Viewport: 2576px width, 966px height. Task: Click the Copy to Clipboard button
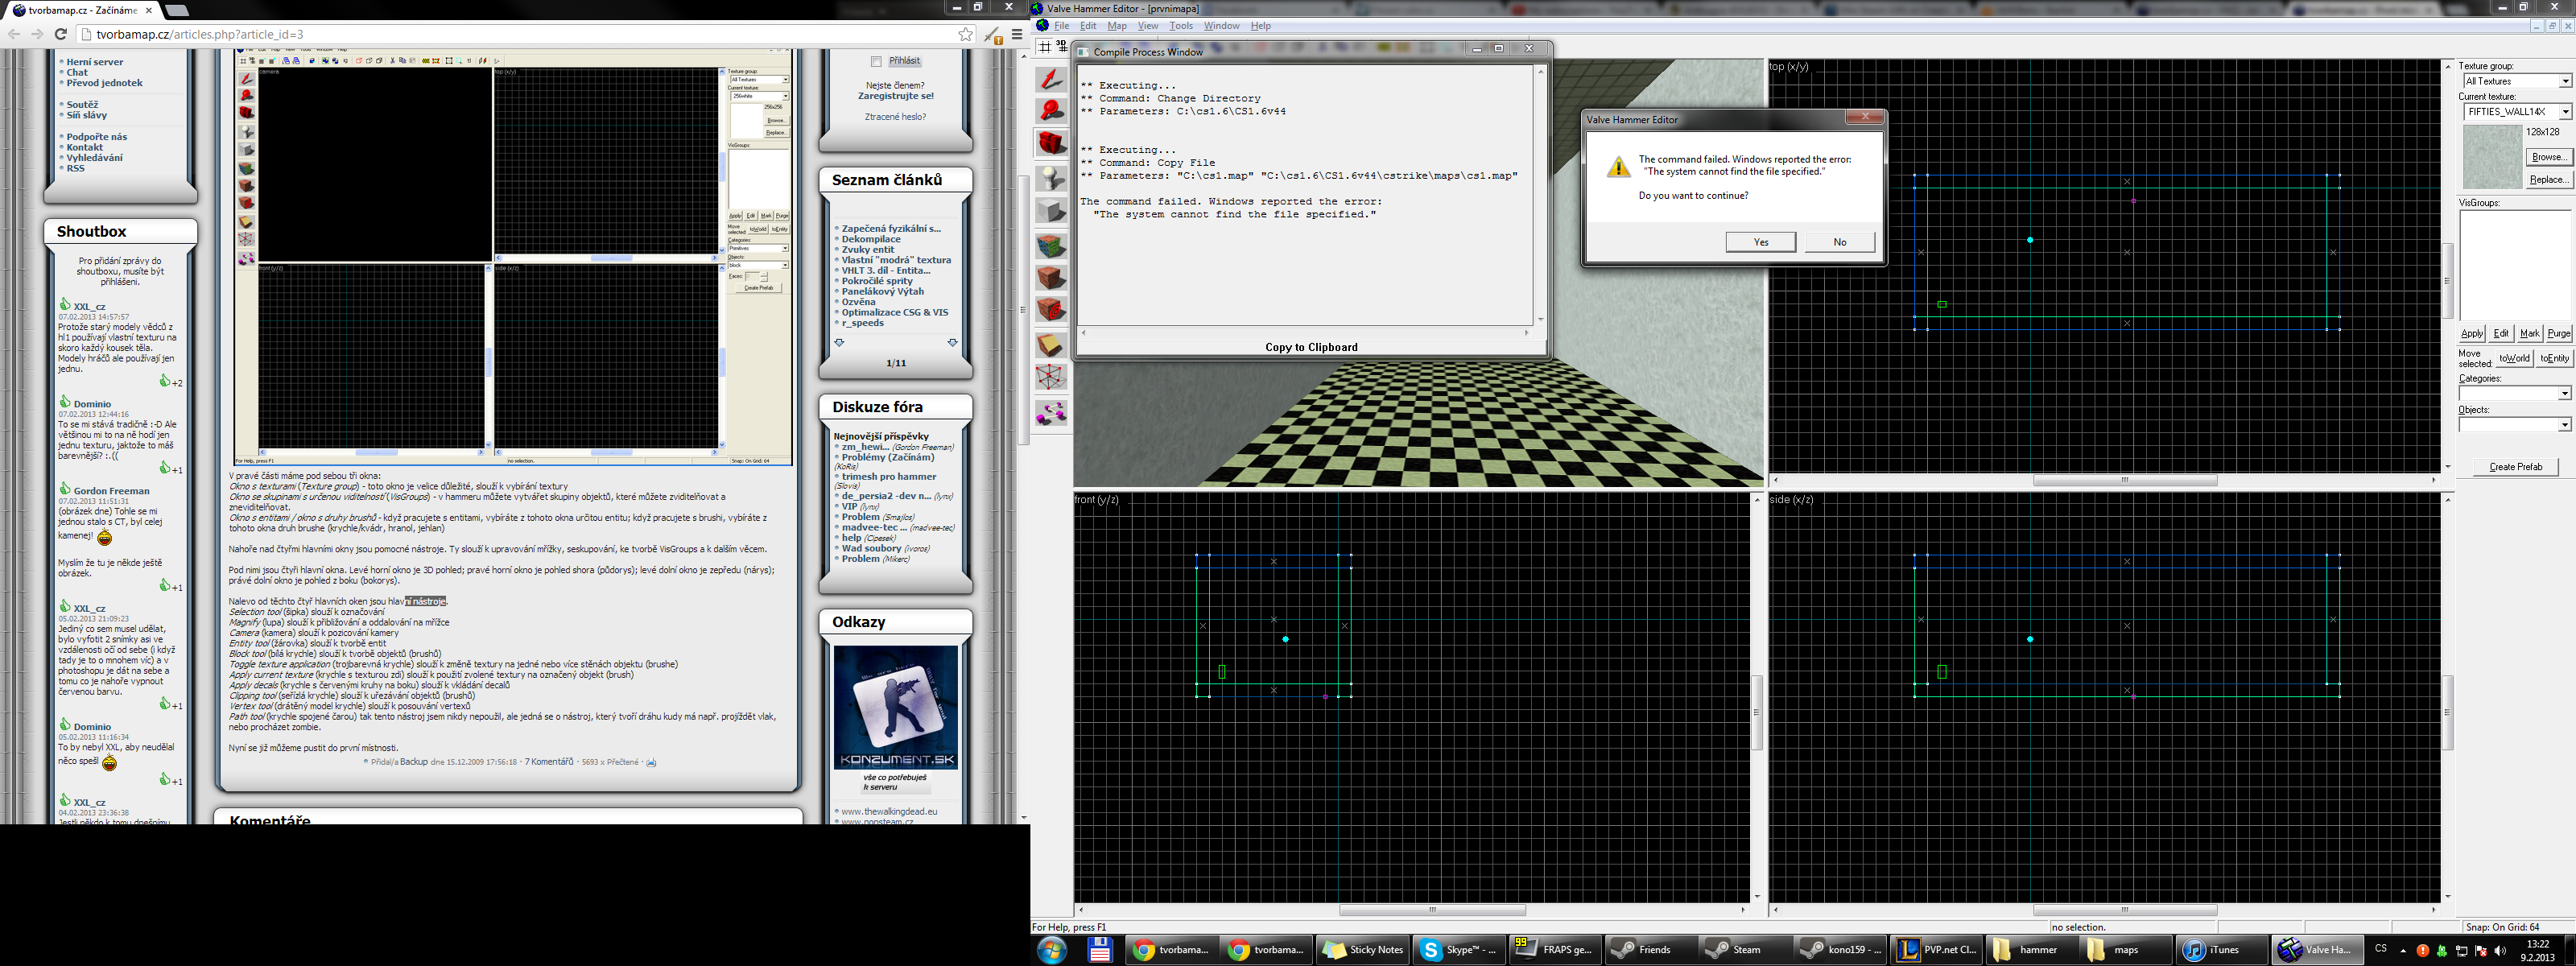click(x=1311, y=347)
